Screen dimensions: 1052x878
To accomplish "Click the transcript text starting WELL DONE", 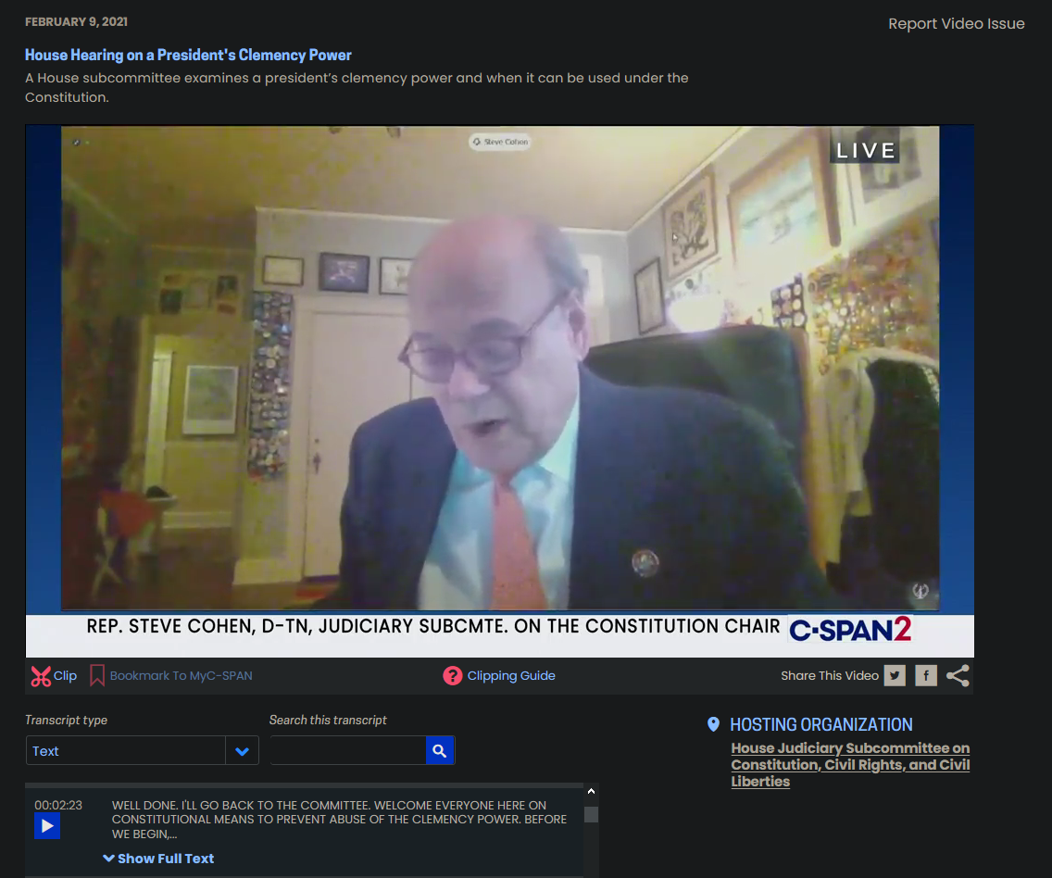I will [x=339, y=820].
